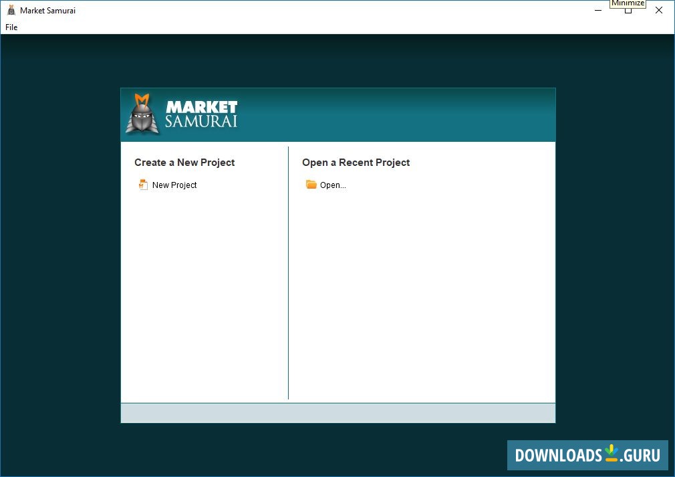Click the orange Open folder icon
Screen dimensions: 675x477
tap(311, 185)
